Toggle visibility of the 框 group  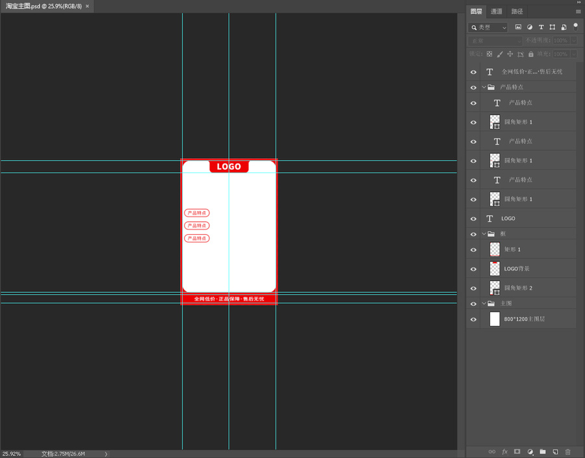click(473, 234)
